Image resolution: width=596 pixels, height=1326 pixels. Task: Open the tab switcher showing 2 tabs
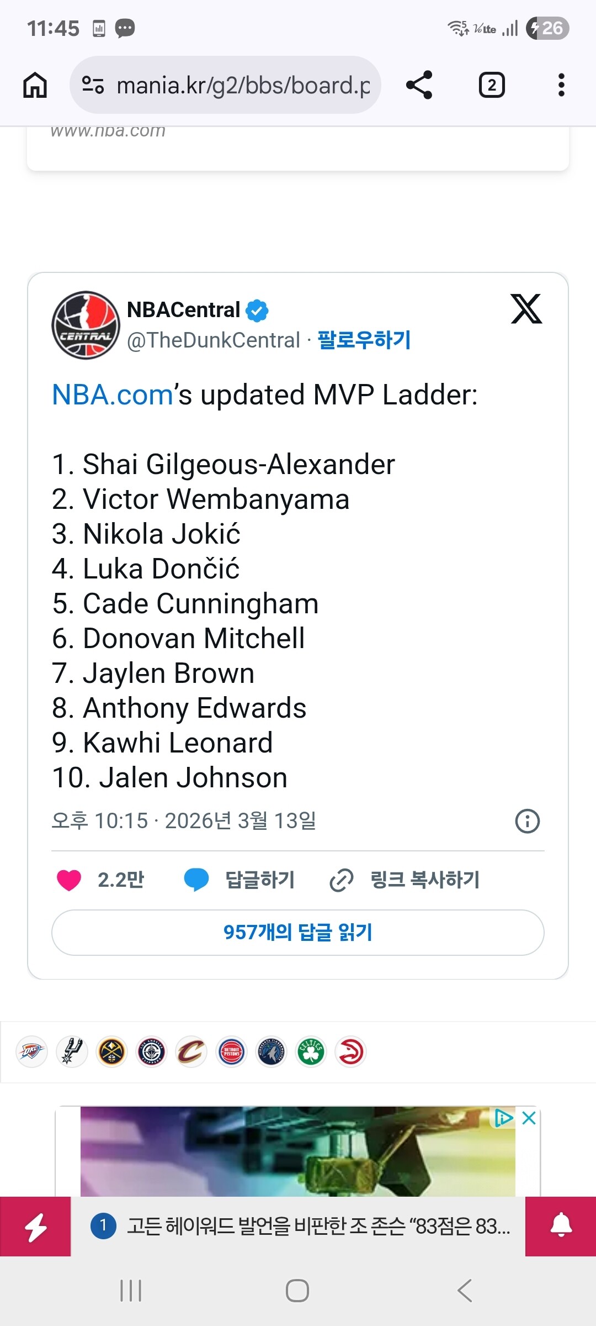click(491, 85)
